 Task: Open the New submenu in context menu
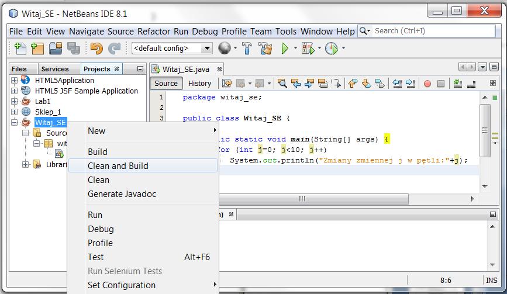(143, 131)
